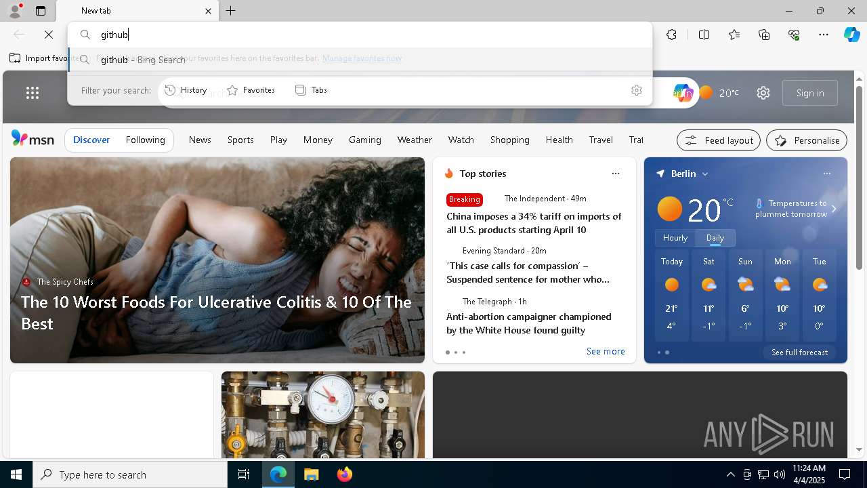Filter search by Favorites

pyautogui.click(x=251, y=90)
